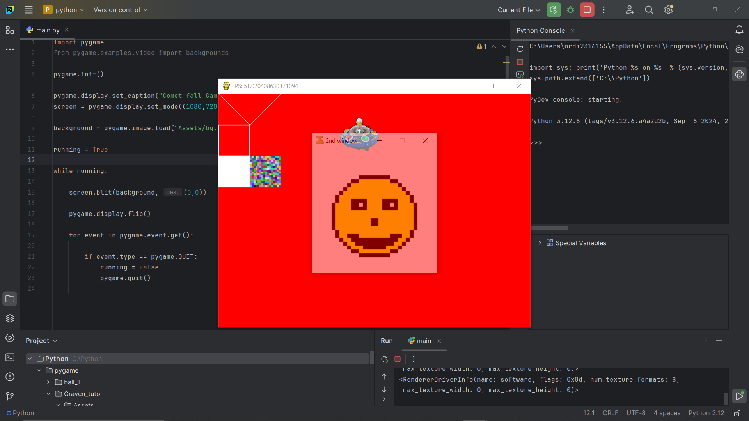Open python project dropdown
This screenshot has width=749, height=421.
coord(64,10)
